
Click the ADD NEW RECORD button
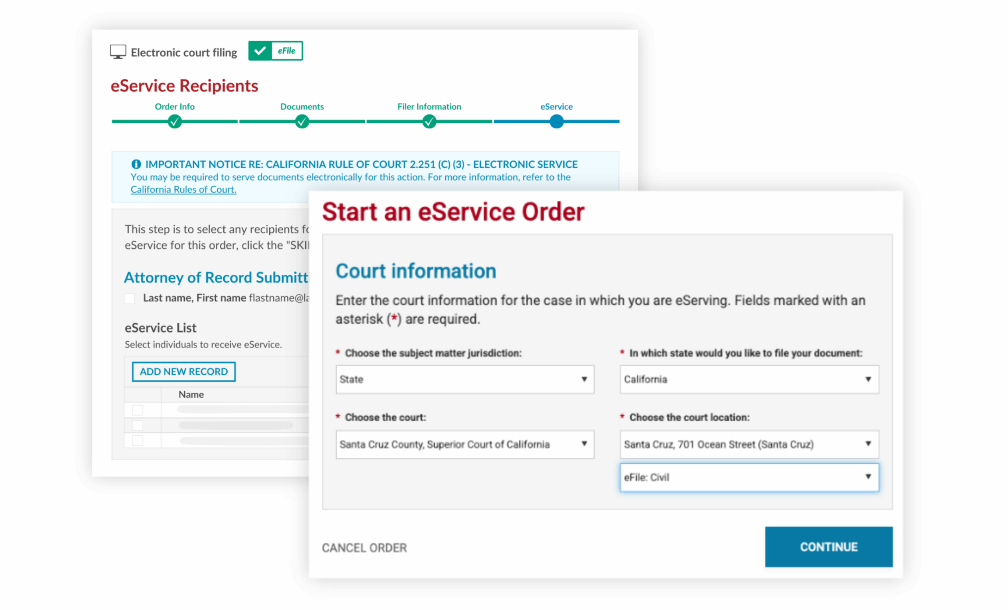(183, 372)
